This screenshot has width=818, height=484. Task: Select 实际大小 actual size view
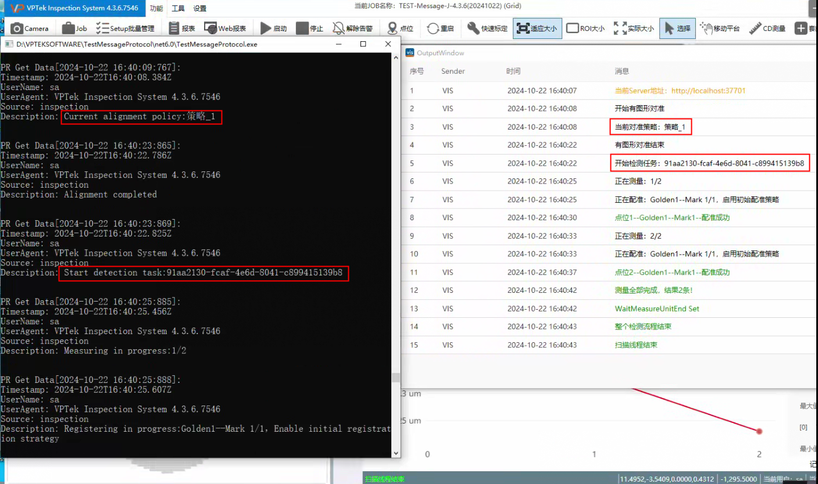[634, 28]
